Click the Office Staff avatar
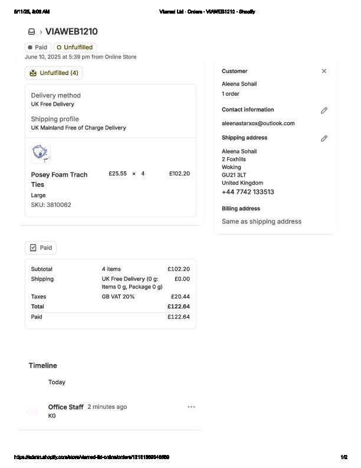Viewport: 361px width, 468px height. pyautogui.click(x=33, y=411)
